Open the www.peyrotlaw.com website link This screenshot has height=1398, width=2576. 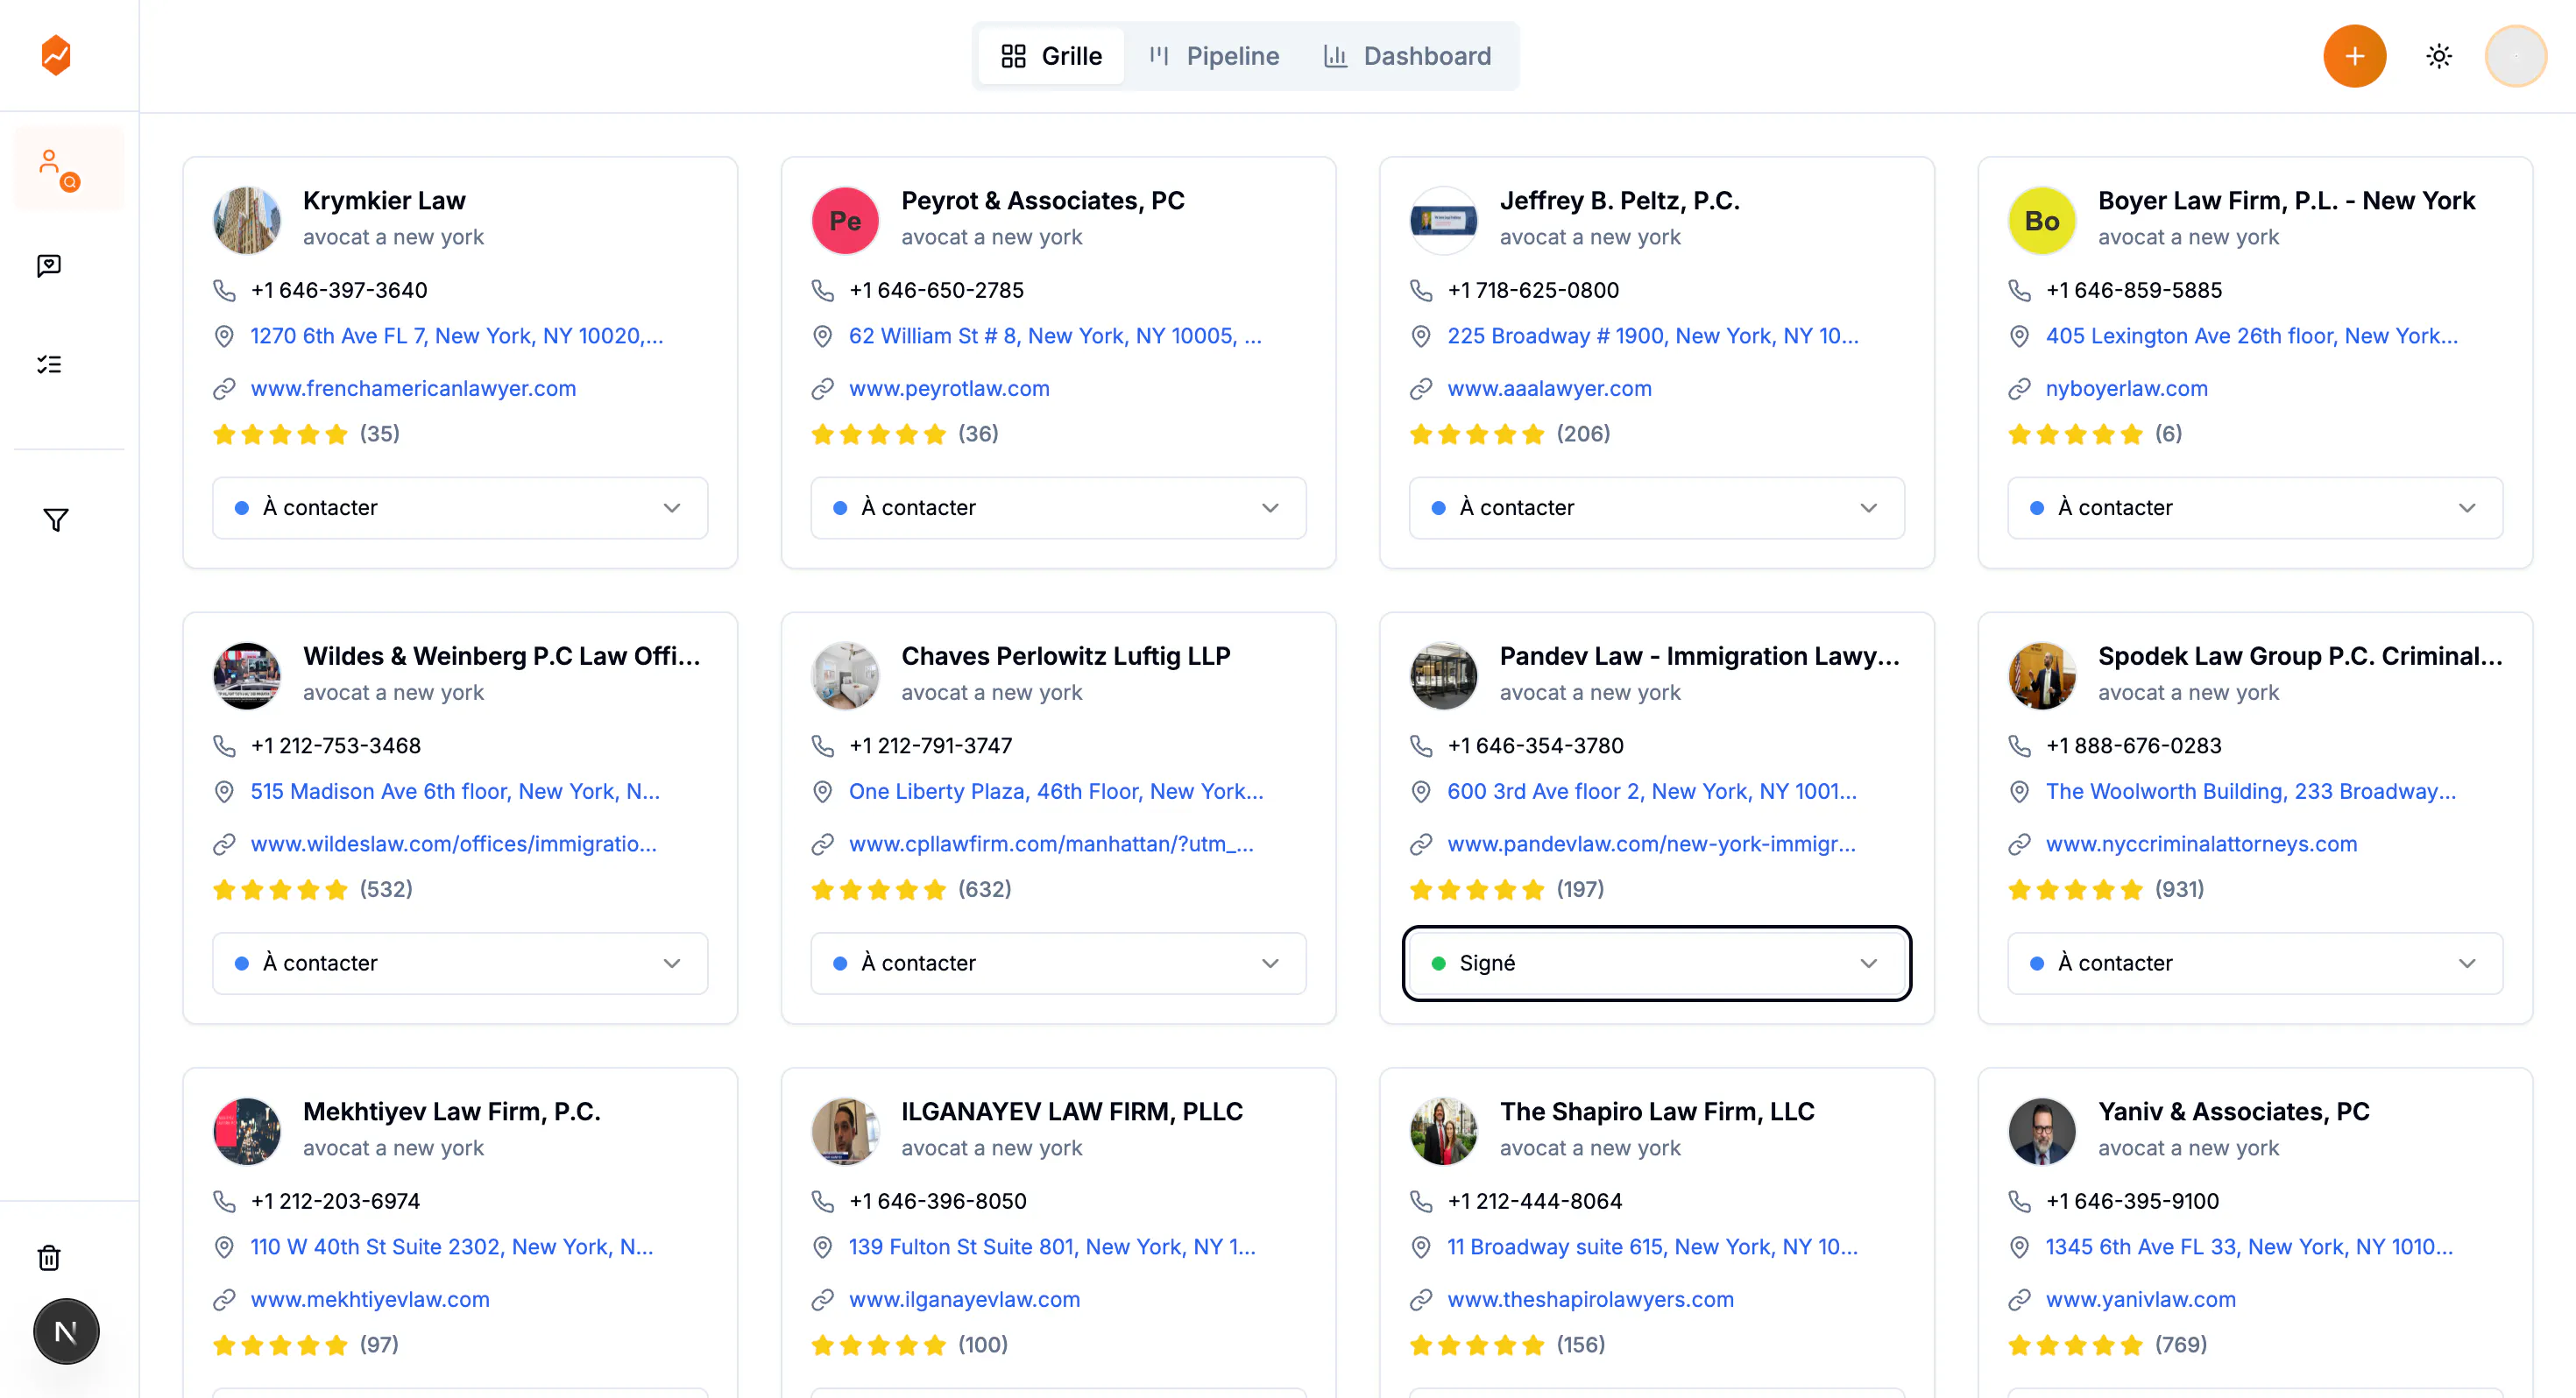pyautogui.click(x=949, y=389)
